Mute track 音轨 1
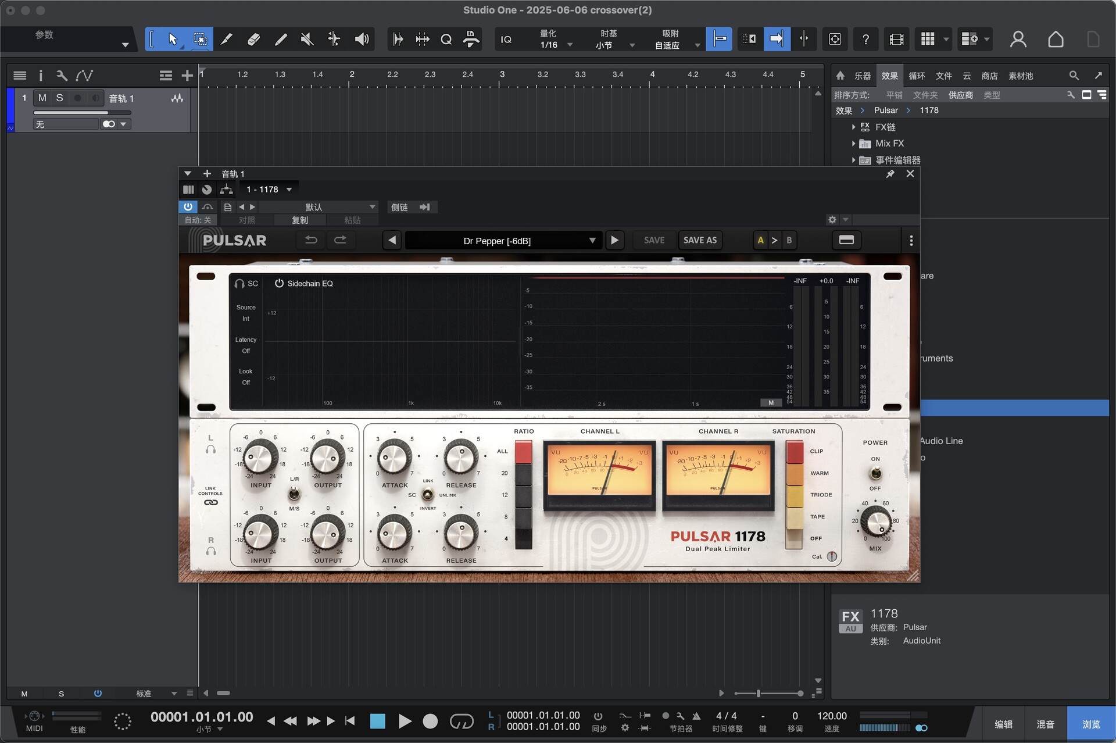This screenshot has width=1116, height=743. (42, 98)
